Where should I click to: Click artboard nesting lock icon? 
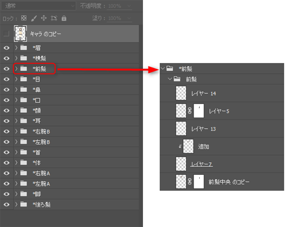54,18
